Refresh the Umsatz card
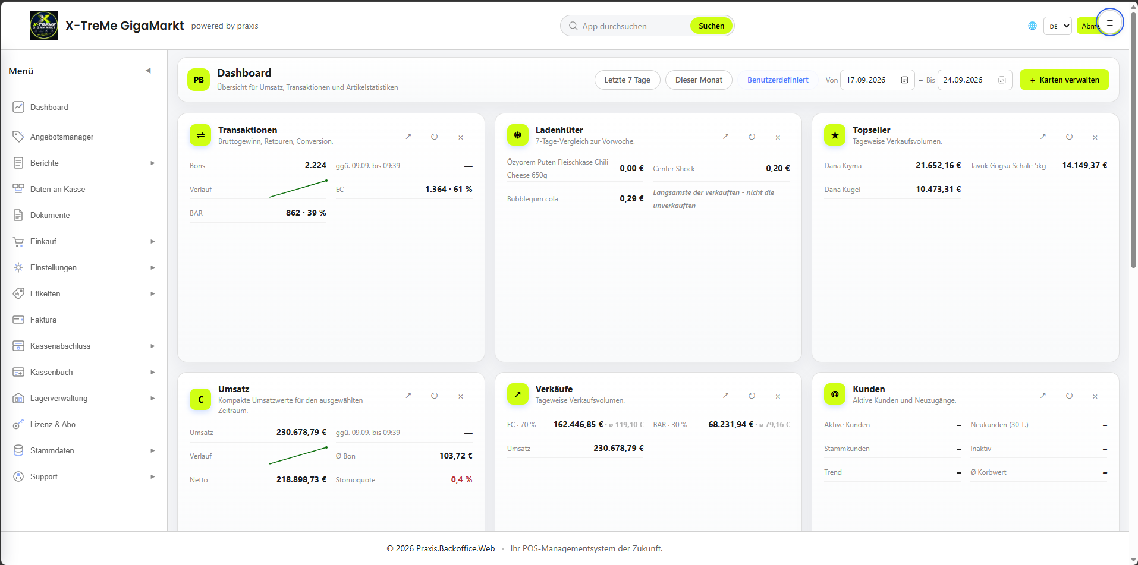This screenshot has height=565, width=1138. [x=434, y=396]
